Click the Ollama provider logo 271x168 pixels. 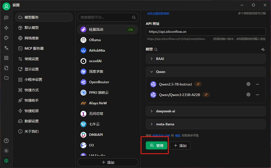[x=84, y=40]
